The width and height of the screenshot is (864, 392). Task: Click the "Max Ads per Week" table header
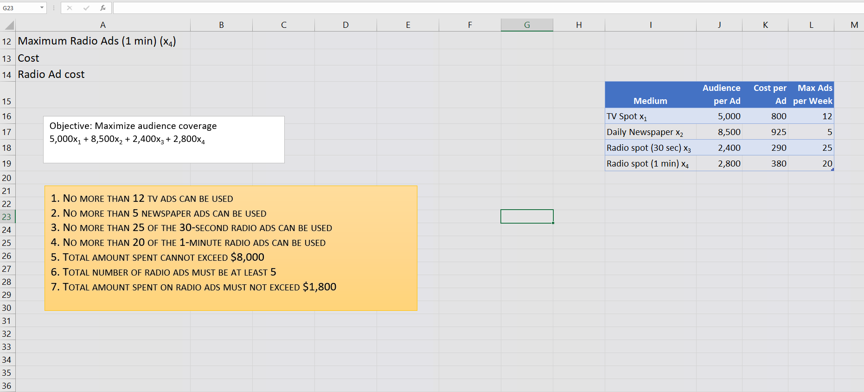point(811,95)
